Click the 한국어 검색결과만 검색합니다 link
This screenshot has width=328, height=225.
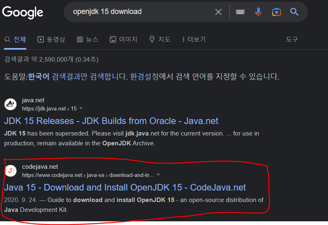(x=78, y=76)
